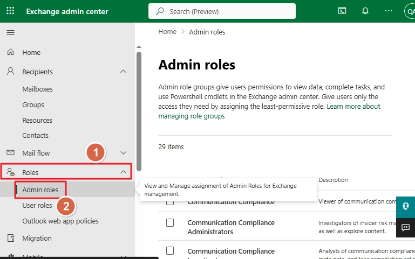This screenshot has height=259, width=415.
Task: Click the vertical scrollbar thumb
Action: [x=139, y=111]
